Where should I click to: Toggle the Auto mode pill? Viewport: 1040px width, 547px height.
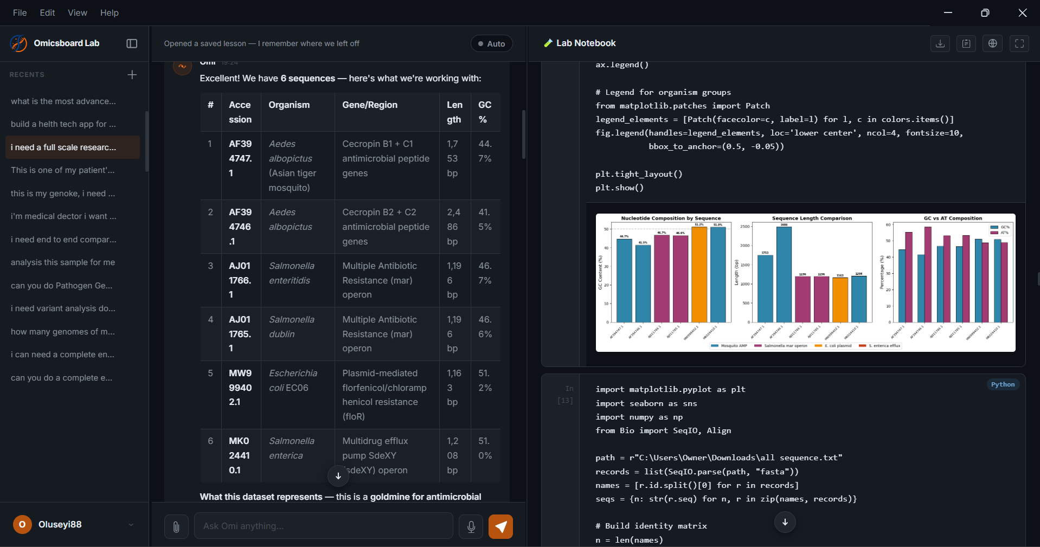coord(491,43)
